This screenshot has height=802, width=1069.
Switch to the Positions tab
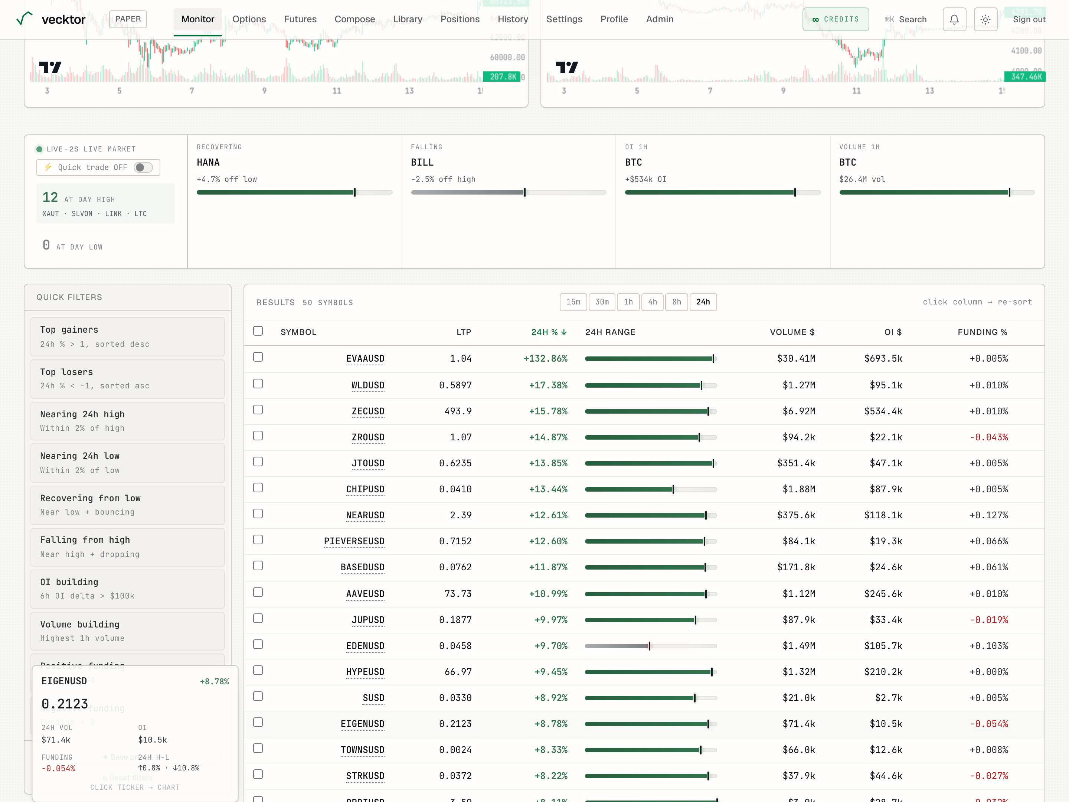pyautogui.click(x=460, y=19)
